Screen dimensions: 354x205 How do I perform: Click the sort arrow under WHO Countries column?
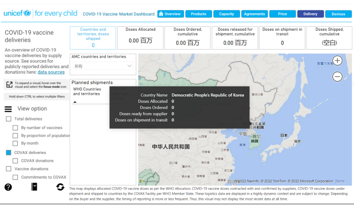[75, 102]
